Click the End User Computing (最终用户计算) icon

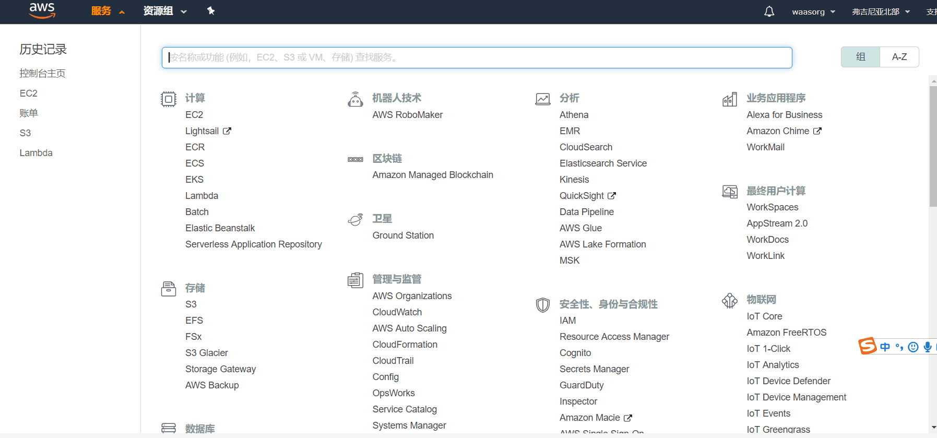[730, 192]
